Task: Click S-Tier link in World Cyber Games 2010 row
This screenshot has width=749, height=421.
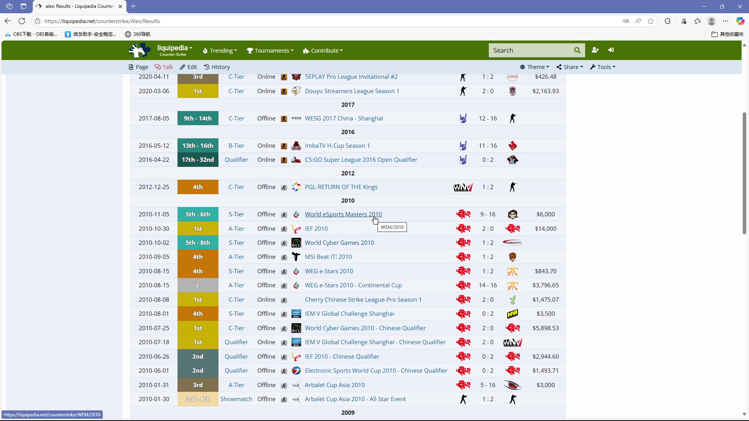Action: 236,243
